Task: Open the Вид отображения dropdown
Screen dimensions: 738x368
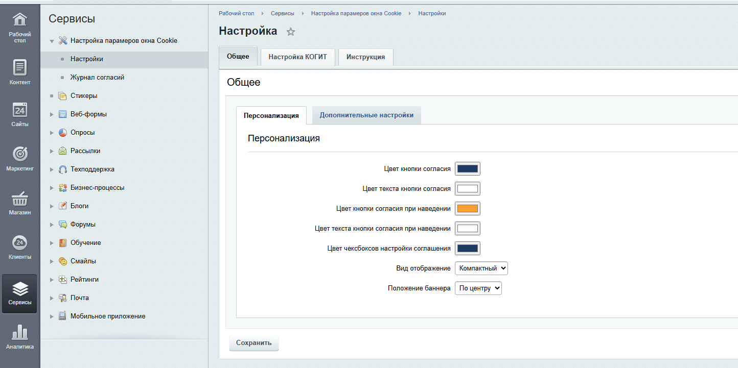Action: 481,268
